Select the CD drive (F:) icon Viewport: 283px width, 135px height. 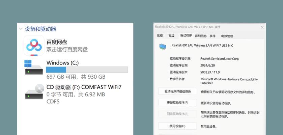coord(34,91)
